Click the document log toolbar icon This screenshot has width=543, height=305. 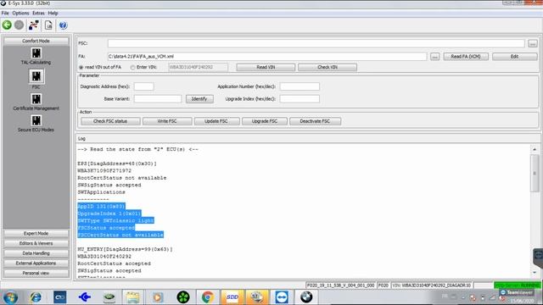pyautogui.click(x=48, y=25)
